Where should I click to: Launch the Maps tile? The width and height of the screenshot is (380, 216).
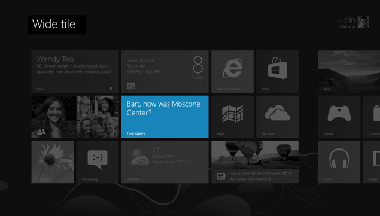point(232,117)
